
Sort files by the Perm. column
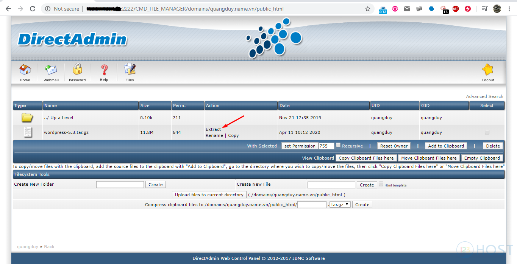(x=188, y=106)
